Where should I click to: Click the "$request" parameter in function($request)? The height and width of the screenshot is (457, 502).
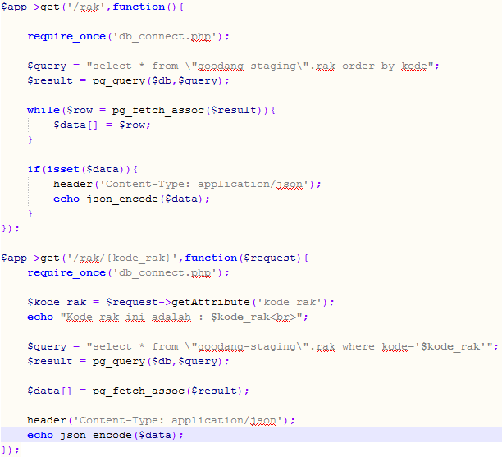click(270, 258)
